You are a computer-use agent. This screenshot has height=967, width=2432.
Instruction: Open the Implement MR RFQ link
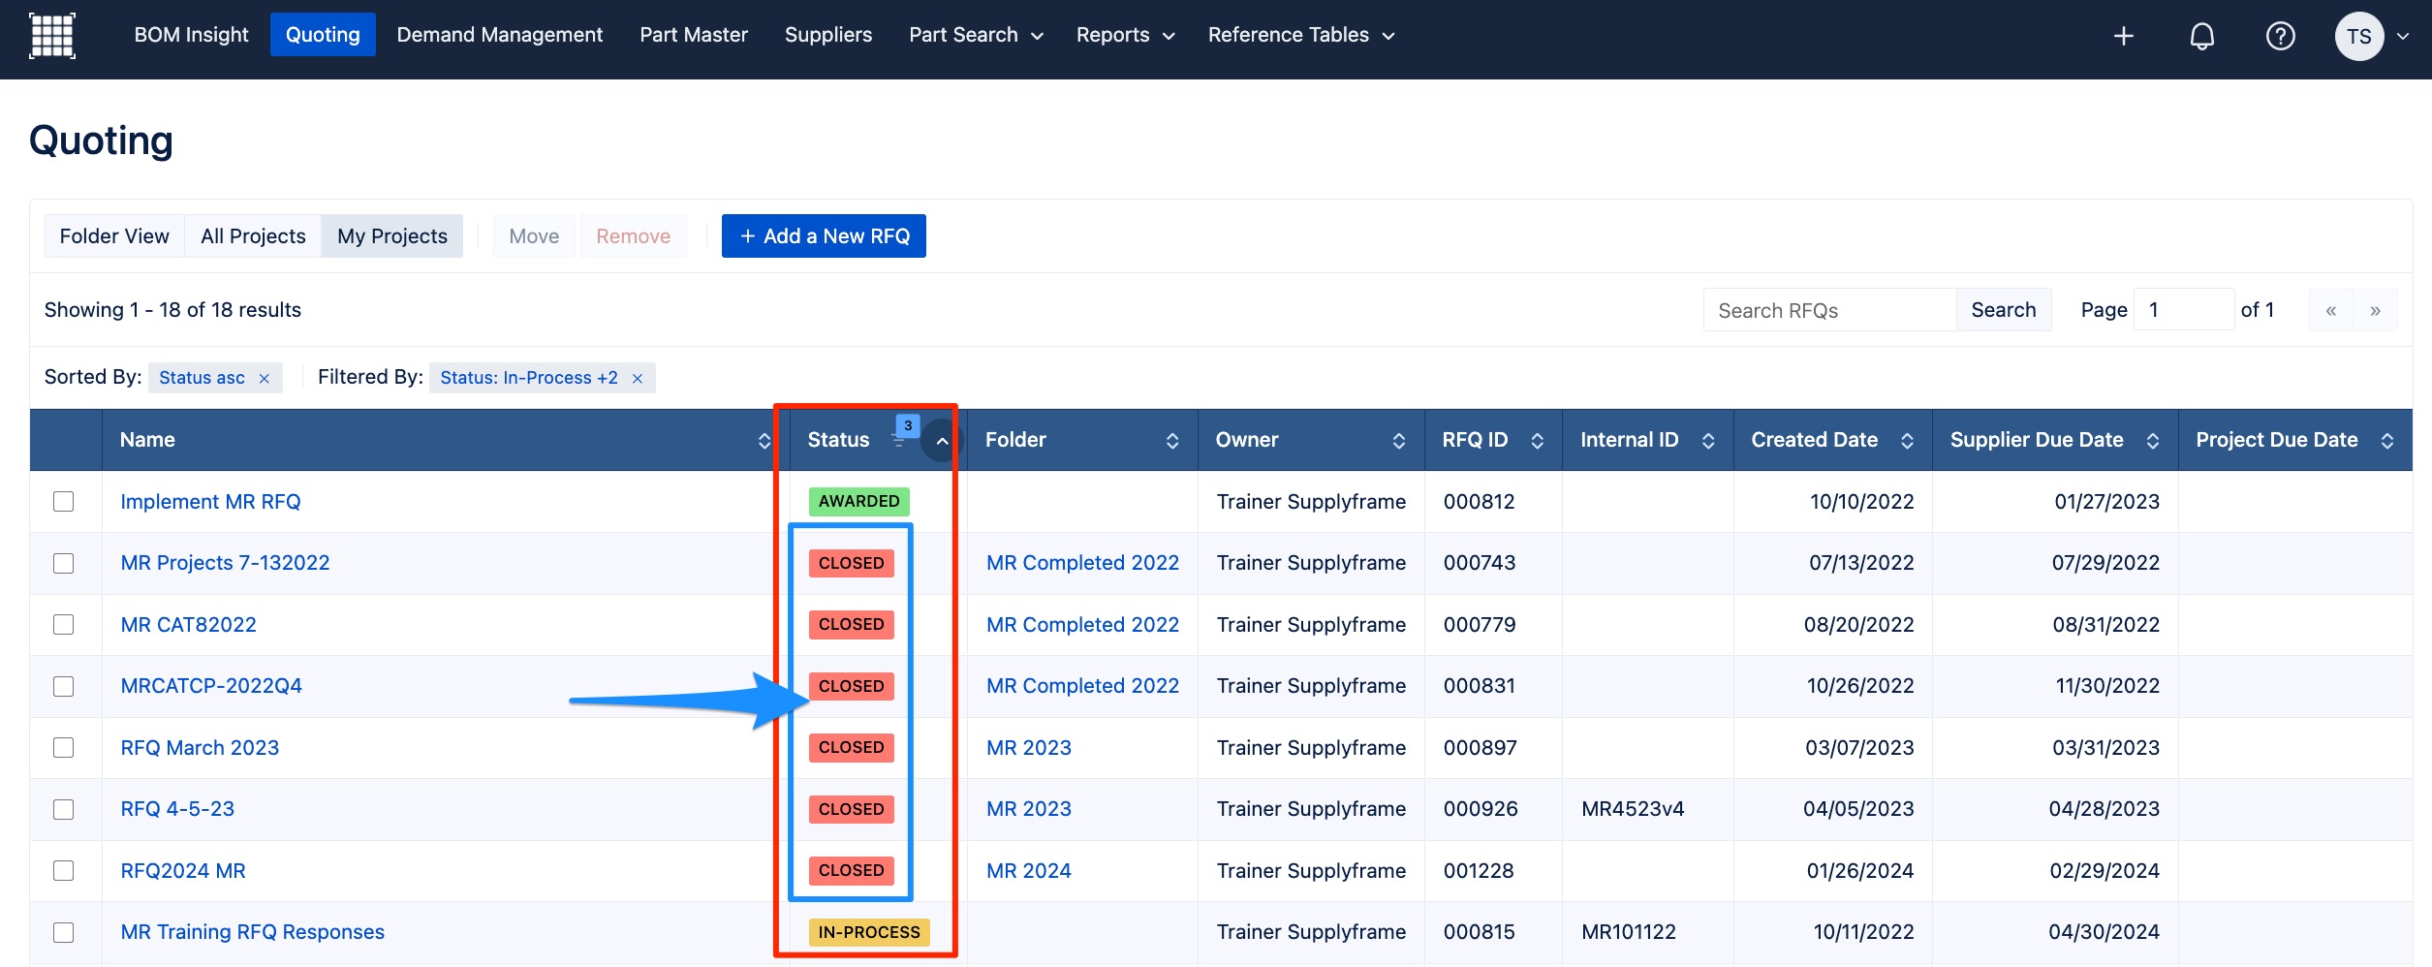pyautogui.click(x=210, y=502)
